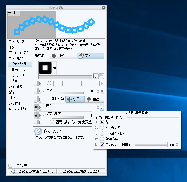Select ブラシ形状 category
Screen dimensions: 187x182
pyautogui.click(x=17, y=58)
